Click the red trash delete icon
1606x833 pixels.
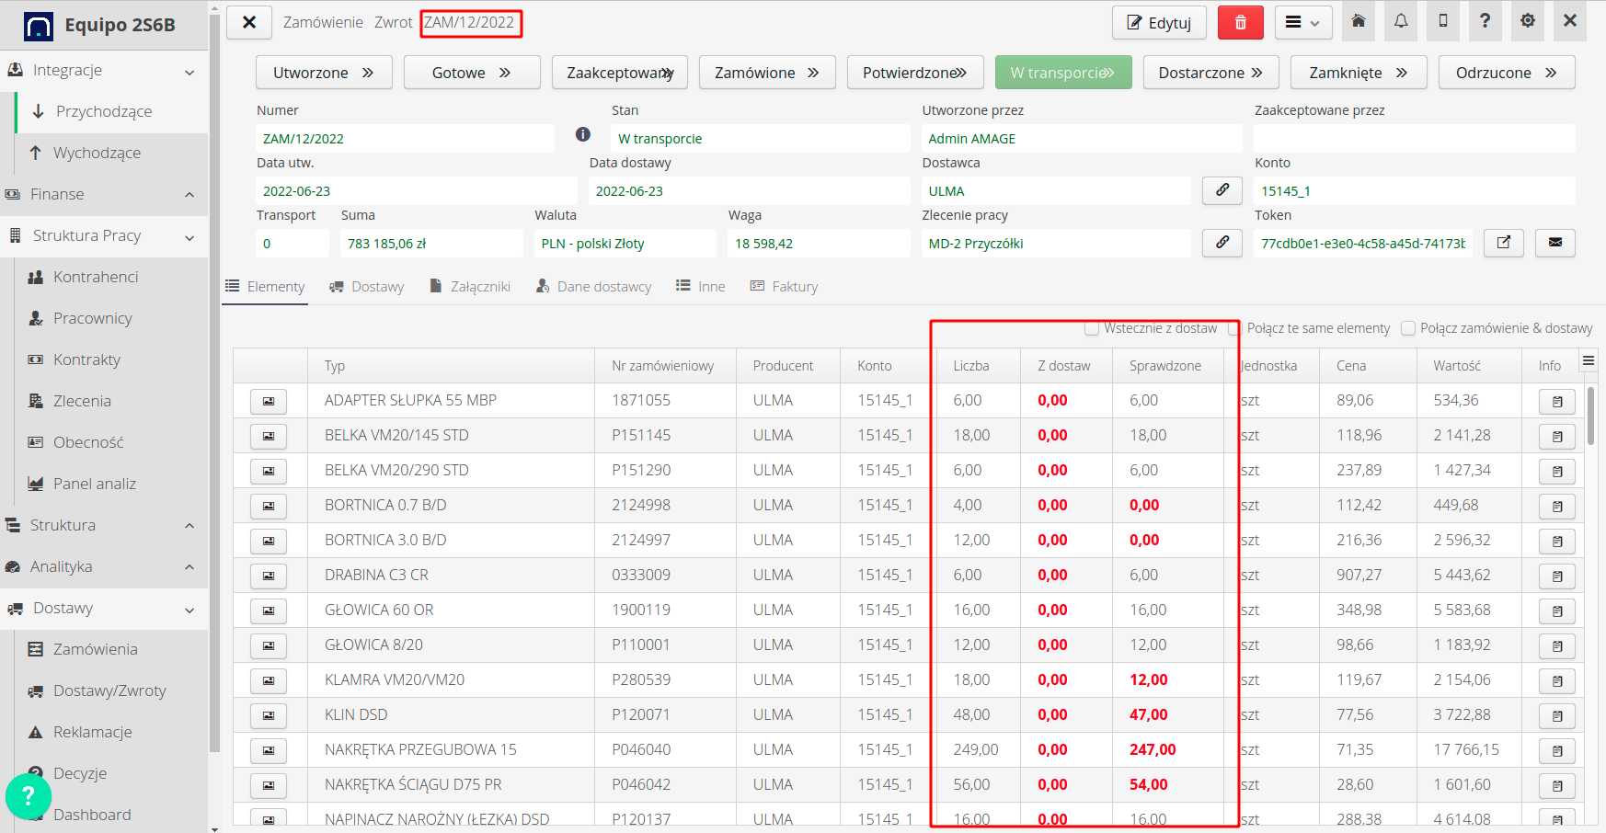[x=1240, y=21]
